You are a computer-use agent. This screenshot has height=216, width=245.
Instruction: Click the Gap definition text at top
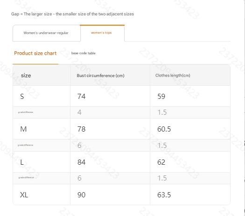click(x=72, y=14)
